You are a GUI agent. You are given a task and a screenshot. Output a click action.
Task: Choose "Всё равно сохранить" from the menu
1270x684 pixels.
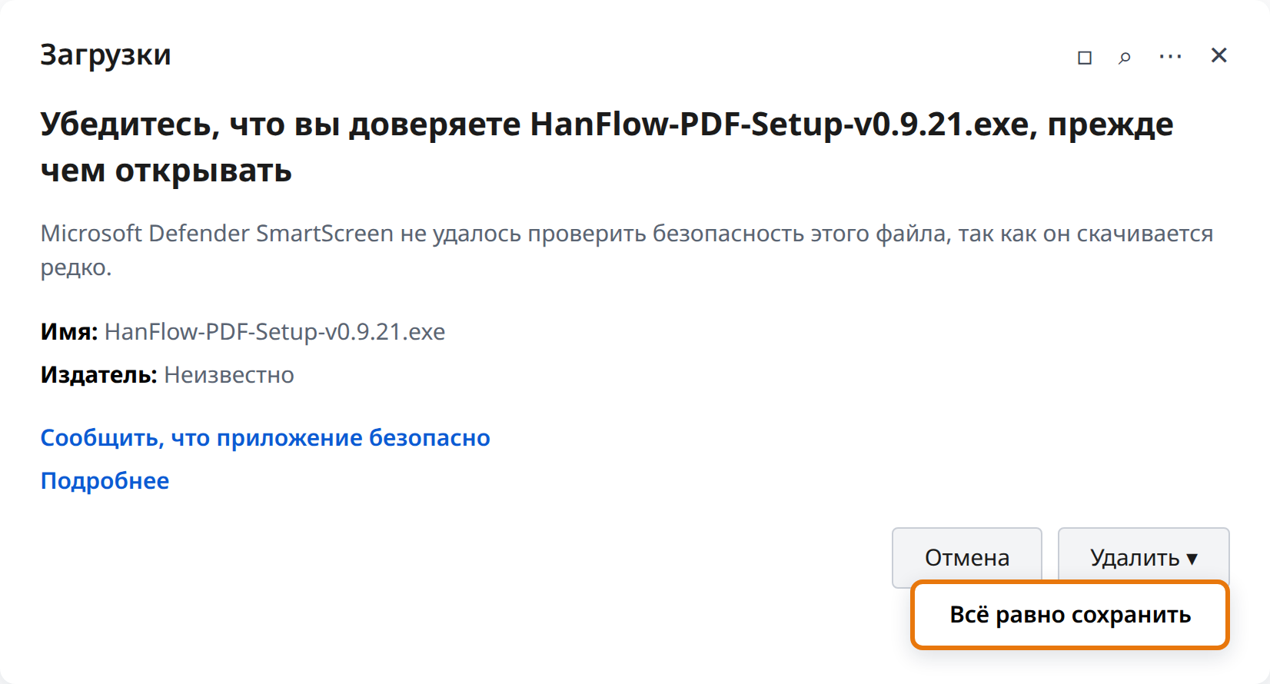click(1070, 615)
